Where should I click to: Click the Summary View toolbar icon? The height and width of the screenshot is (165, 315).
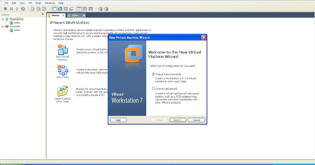(79, 9)
